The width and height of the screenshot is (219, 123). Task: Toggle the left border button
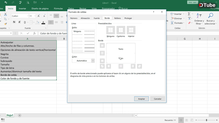tap(108, 66)
